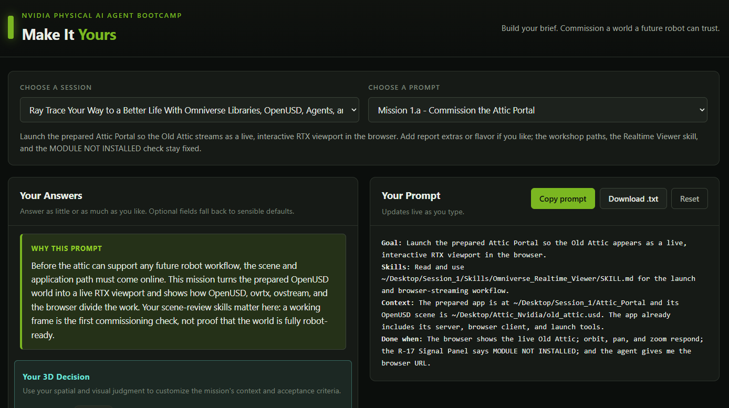Click the "Your Prompt" heading
Image resolution: width=729 pixels, height=408 pixels.
pyautogui.click(x=411, y=196)
